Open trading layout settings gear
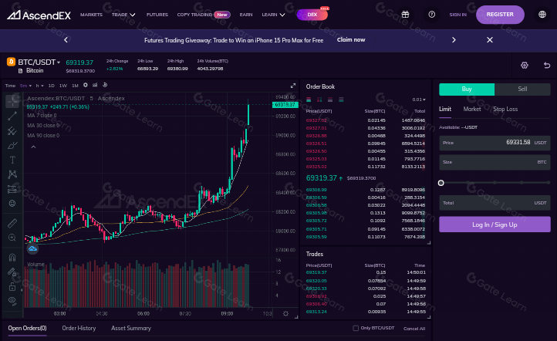This screenshot has height=341, width=557. (x=525, y=66)
